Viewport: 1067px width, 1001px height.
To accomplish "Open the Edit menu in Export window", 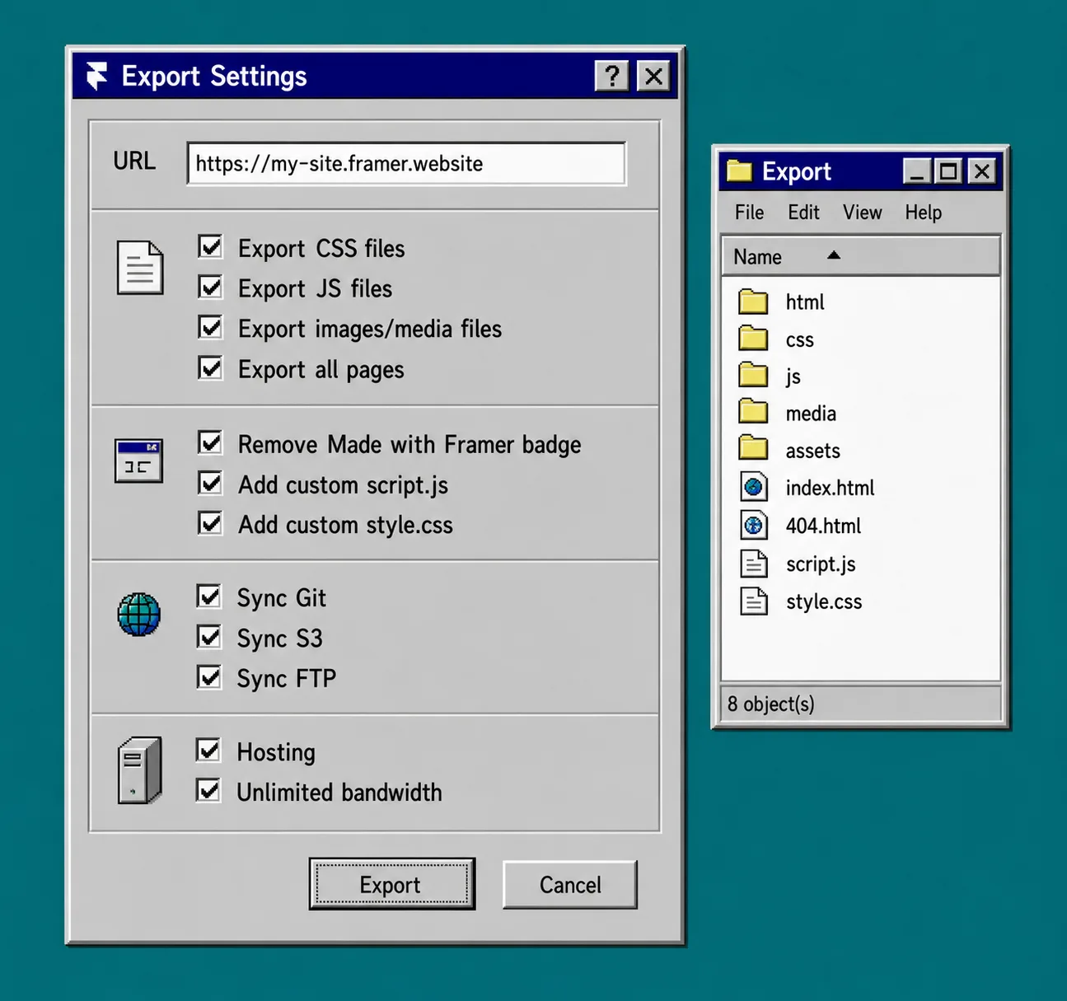I will [803, 213].
